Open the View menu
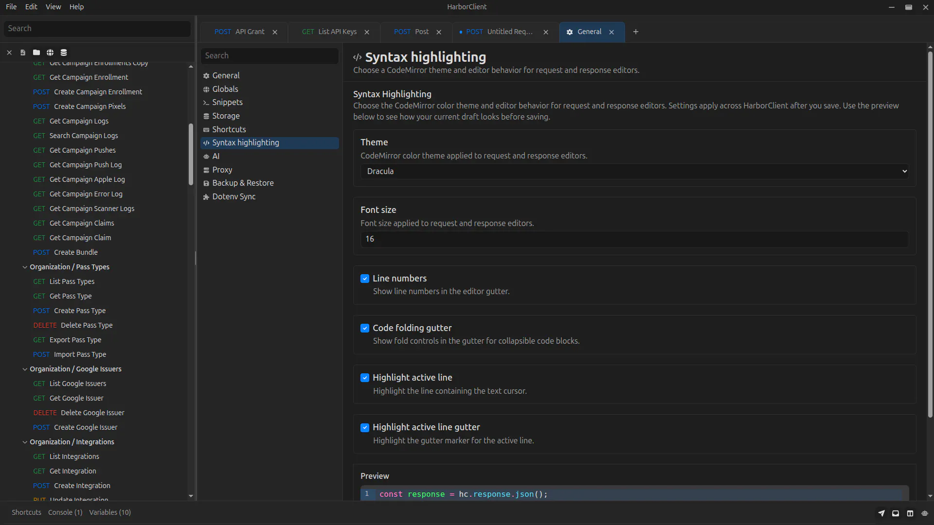934x525 pixels. tap(53, 7)
